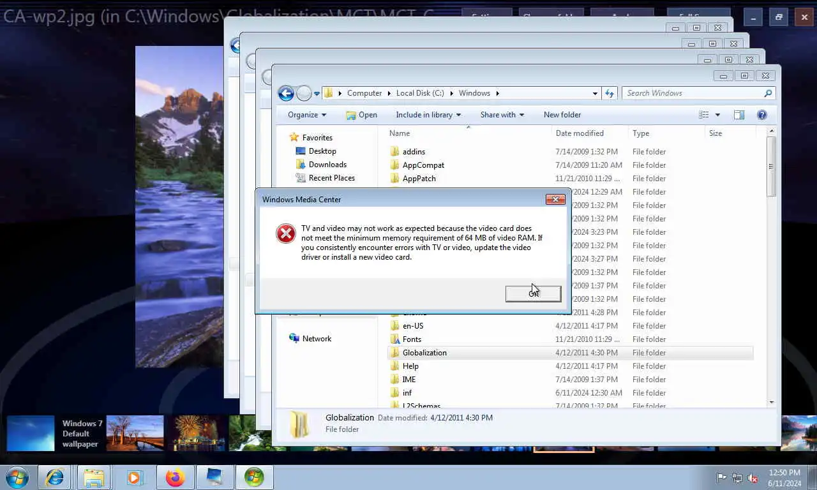Viewport: 817px width, 490px height.
Task: Click the muted volume icon in system tray
Action: click(x=753, y=478)
